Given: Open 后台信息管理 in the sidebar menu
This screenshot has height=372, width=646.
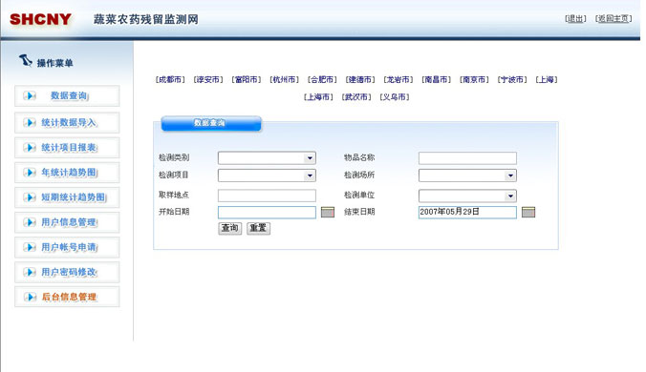Looking at the screenshot, I should coord(67,297).
